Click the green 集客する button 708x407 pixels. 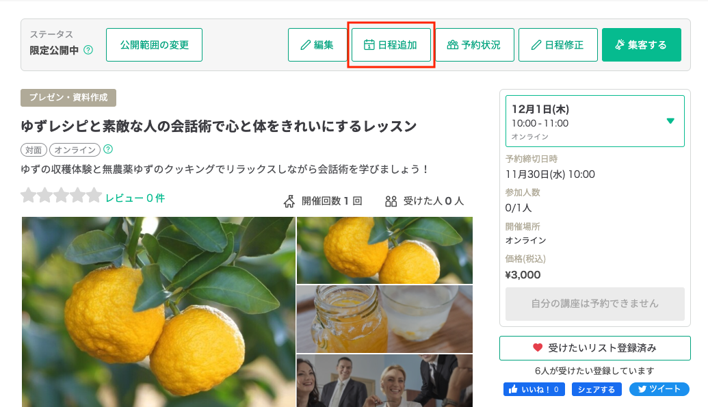(x=641, y=44)
